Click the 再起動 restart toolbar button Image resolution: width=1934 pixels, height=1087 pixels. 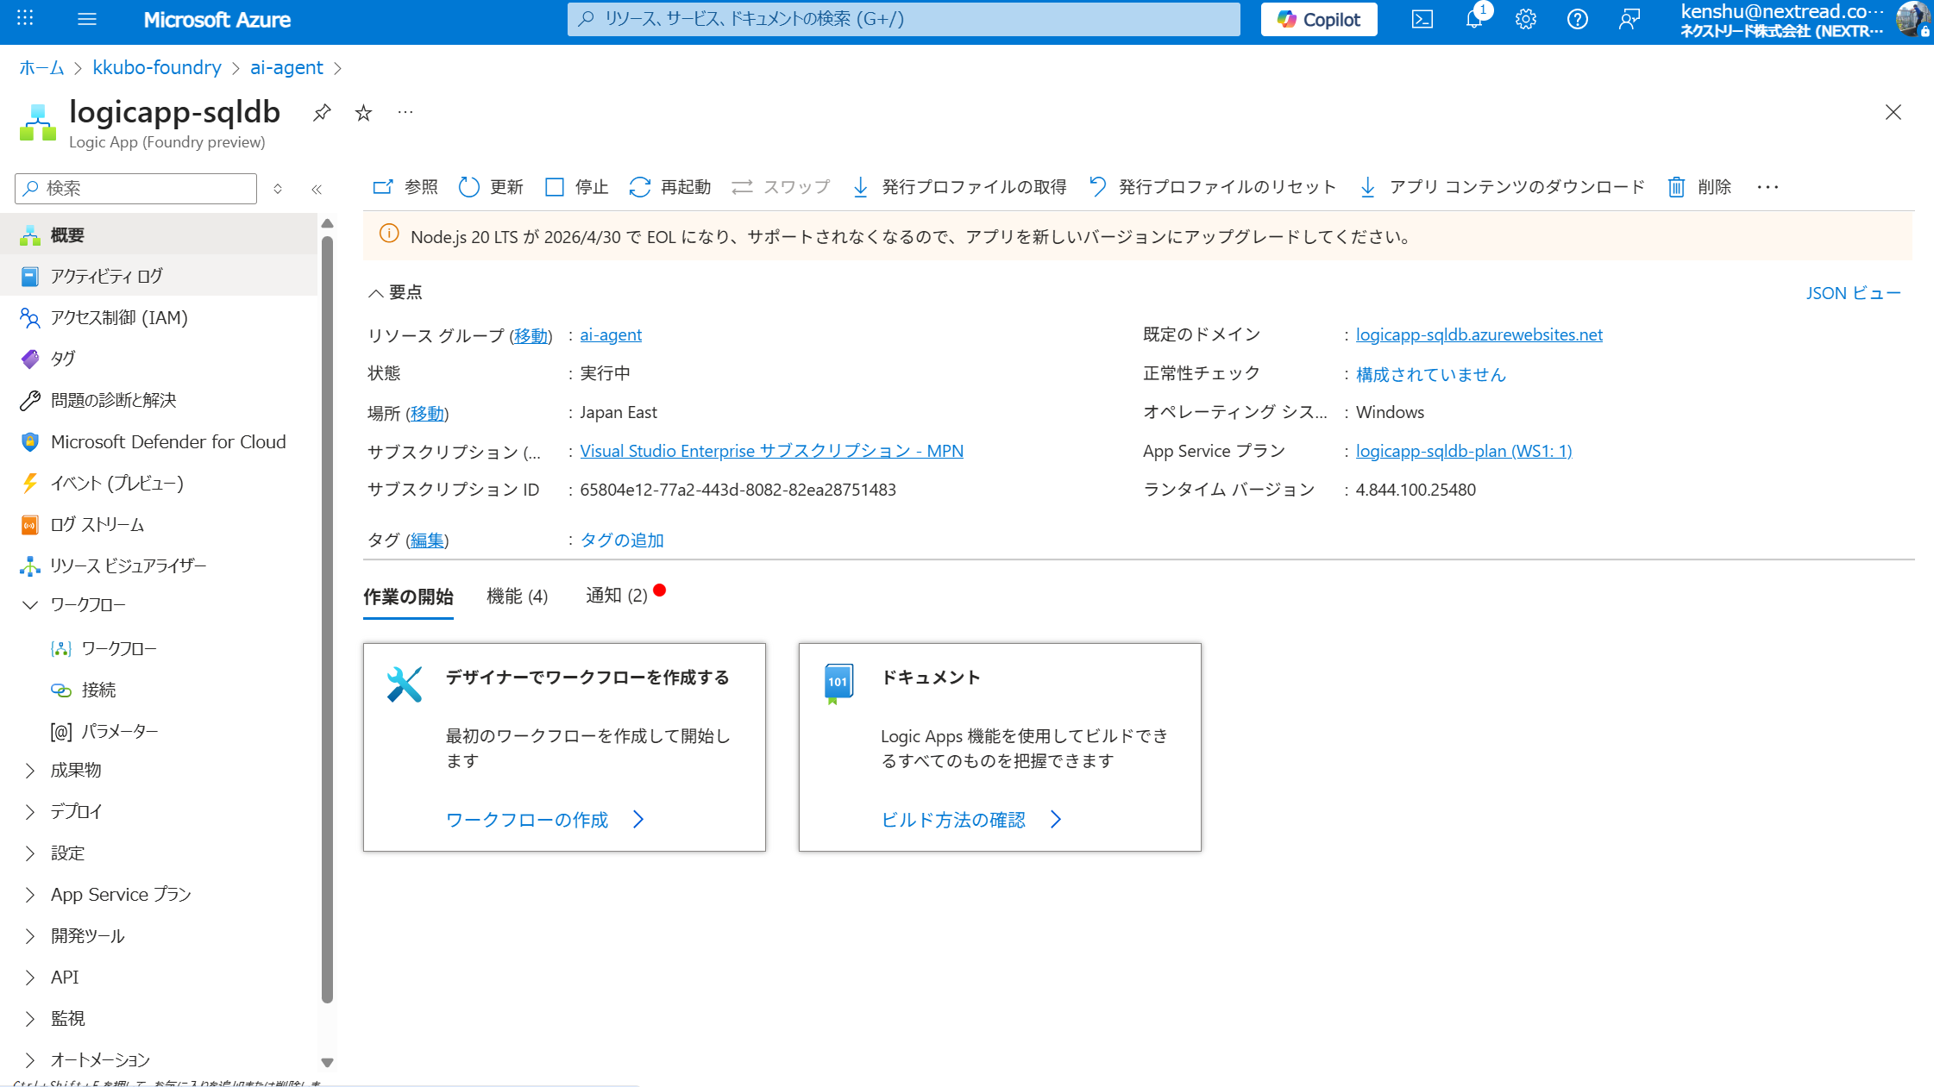[x=670, y=187]
